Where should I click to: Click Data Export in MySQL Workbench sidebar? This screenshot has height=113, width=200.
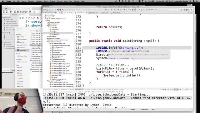[x=8, y=28]
